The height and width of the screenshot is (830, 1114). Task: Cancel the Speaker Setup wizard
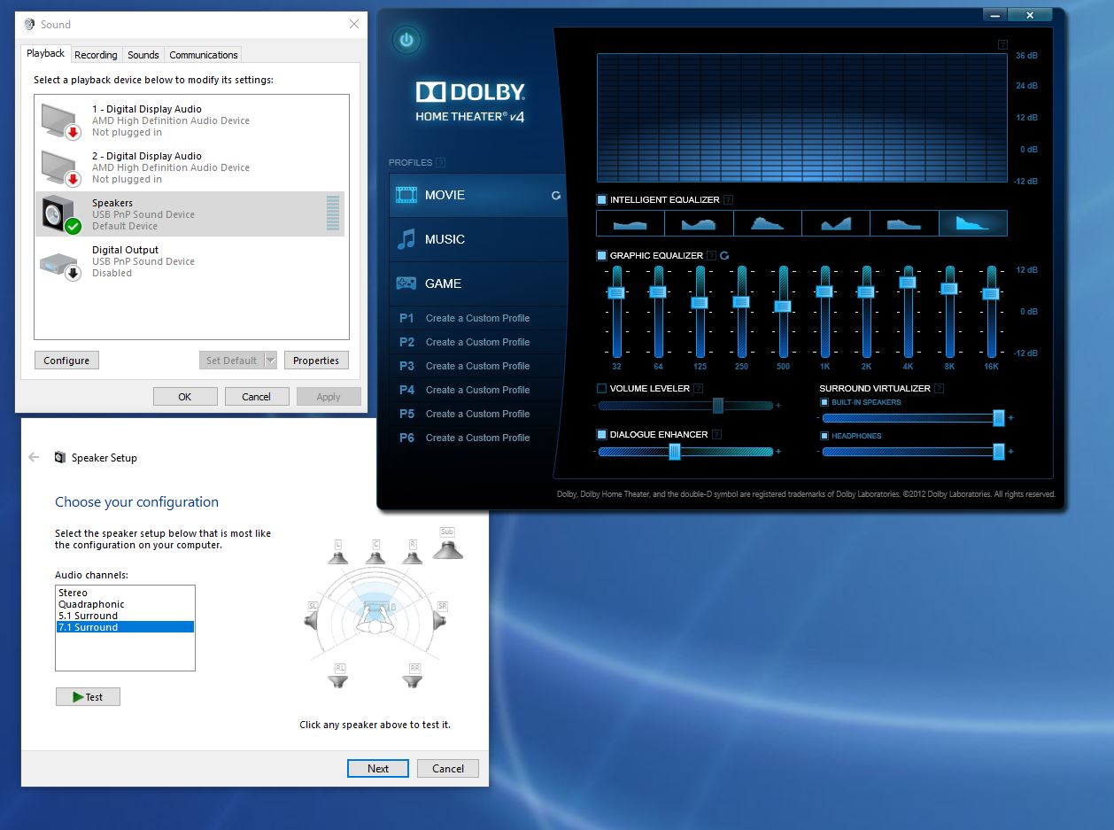click(448, 768)
